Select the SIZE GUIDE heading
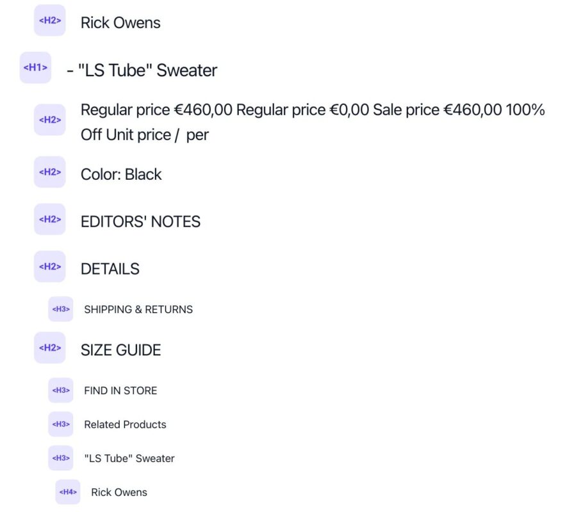Screen dimensions: 567x512 pos(120,350)
